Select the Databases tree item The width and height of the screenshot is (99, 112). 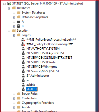pyautogui.click(x=23, y=8)
